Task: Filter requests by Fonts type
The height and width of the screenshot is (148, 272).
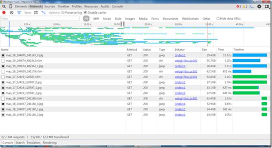Action: click(155, 19)
